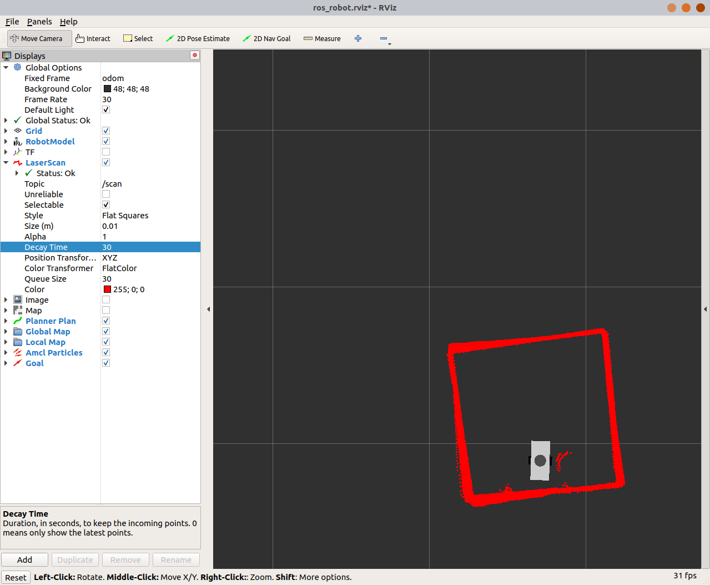Click the Local Map folder icon
This screenshot has width=710, height=585.
tap(18, 342)
